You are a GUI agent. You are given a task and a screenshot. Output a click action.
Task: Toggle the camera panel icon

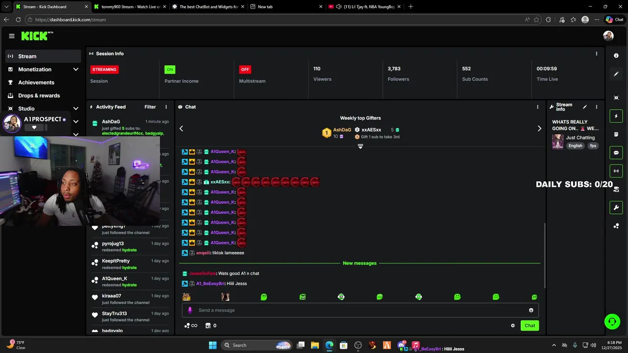pos(616,189)
